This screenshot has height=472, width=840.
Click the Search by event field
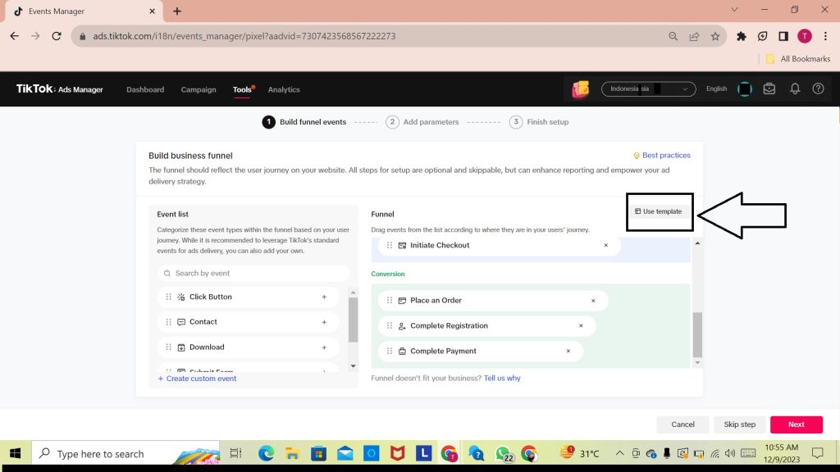coord(253,274)
